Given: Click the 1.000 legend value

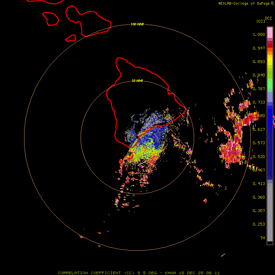Looking at the screenshot, I should point(259,34).
